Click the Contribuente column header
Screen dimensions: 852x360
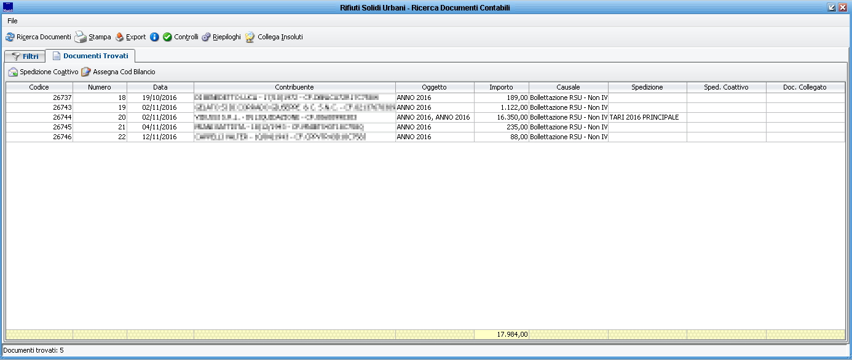(294, 88)
